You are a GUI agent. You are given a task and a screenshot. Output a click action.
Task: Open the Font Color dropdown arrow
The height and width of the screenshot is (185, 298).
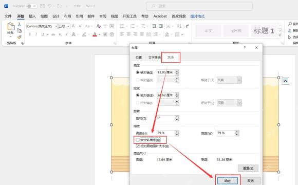tap(99, 34)
